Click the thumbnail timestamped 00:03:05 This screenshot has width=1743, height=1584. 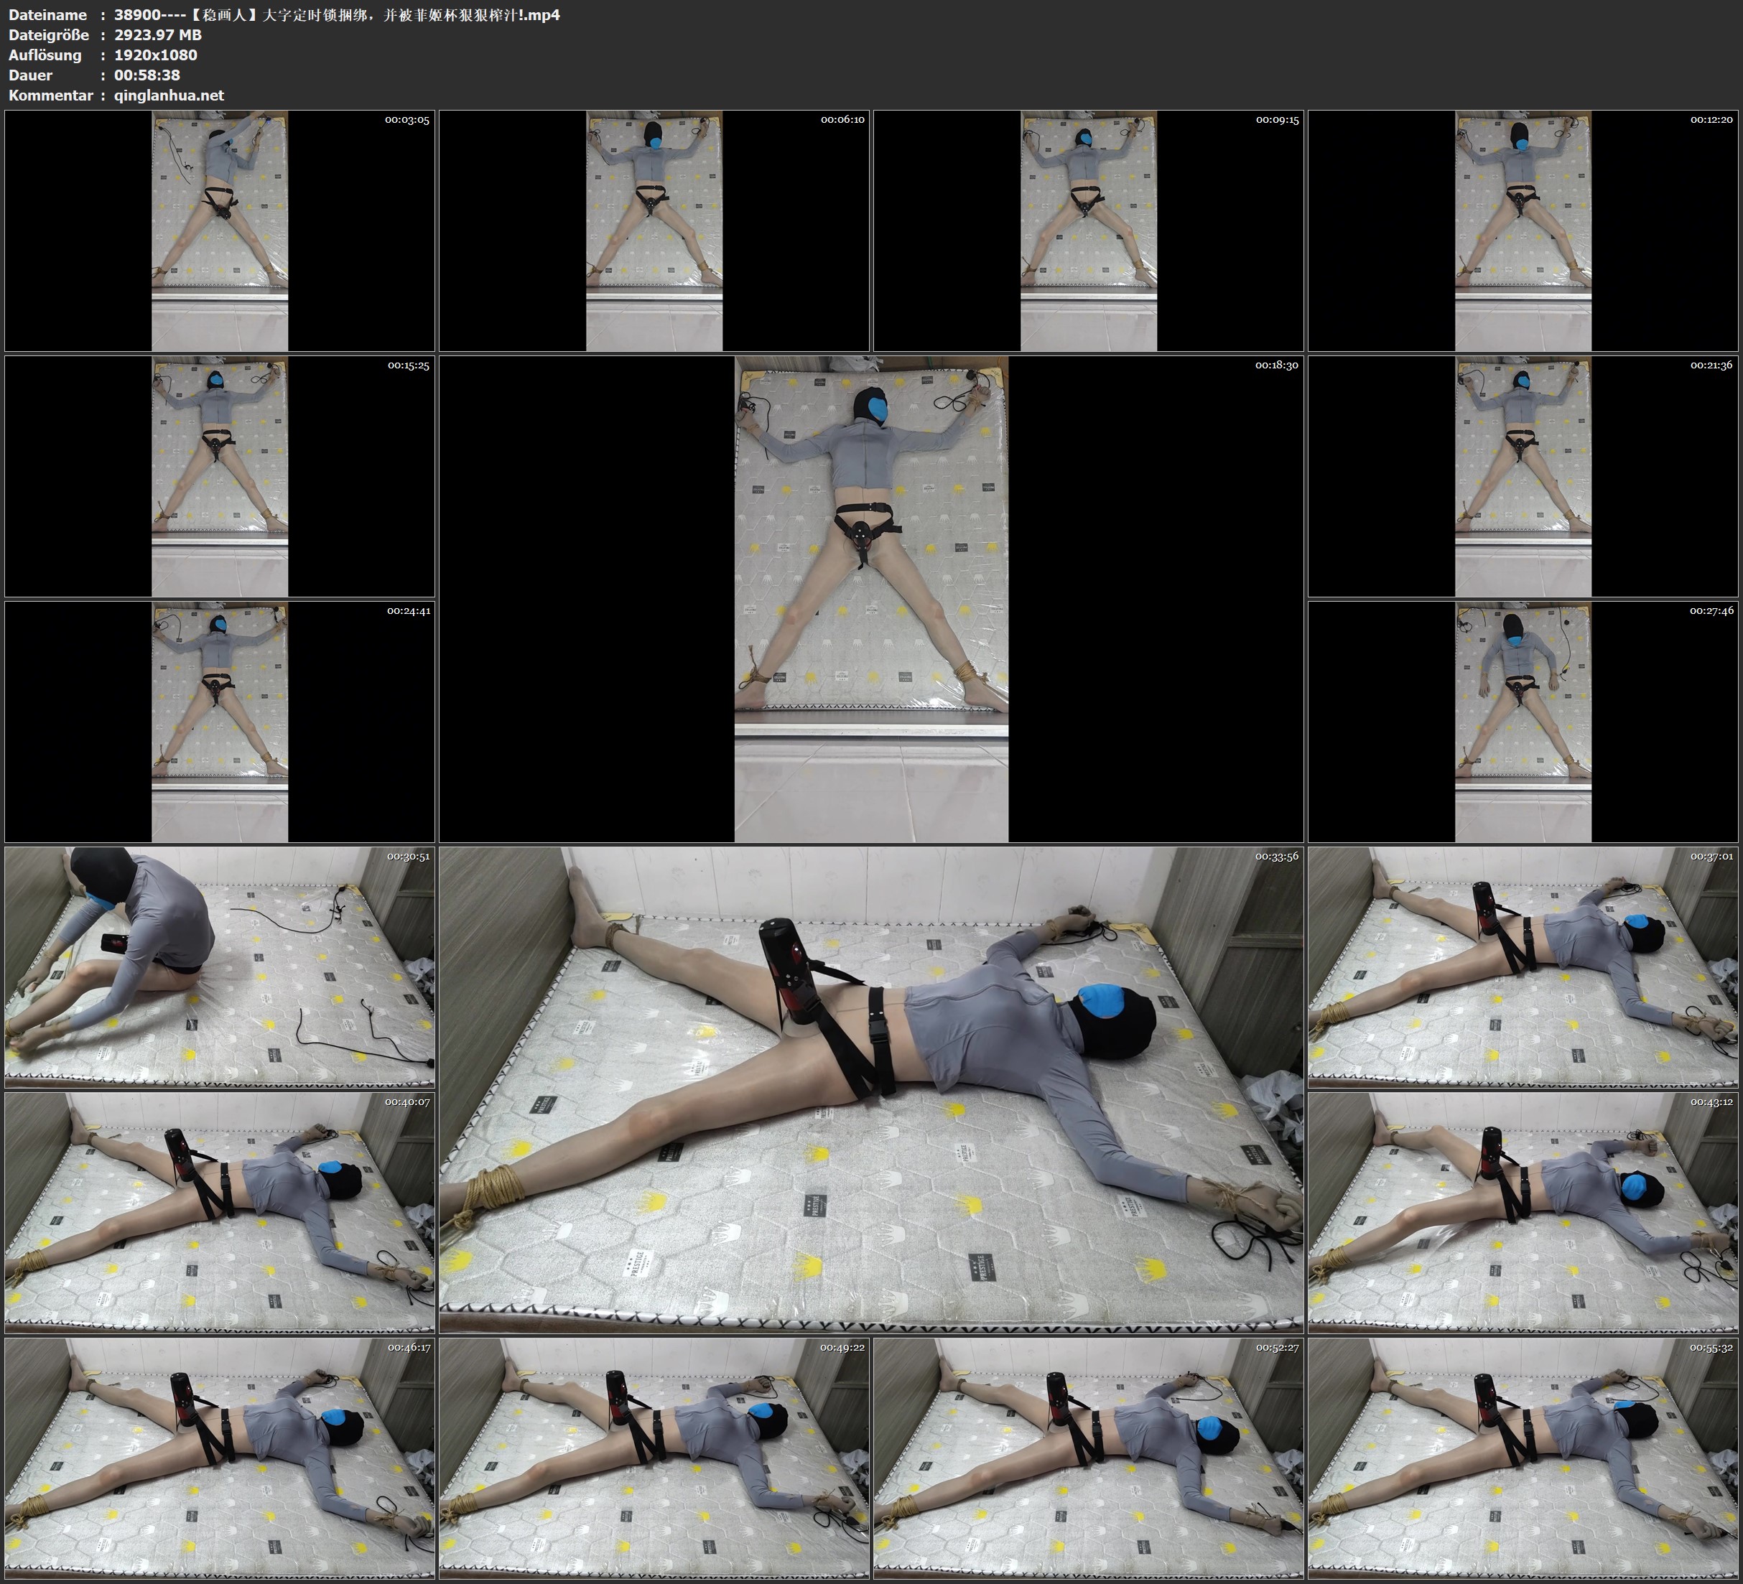click(x=220, y=230)
